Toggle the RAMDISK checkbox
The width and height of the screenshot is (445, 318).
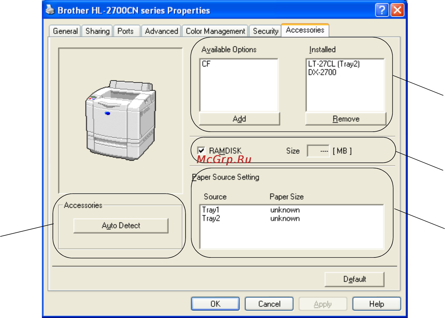(x=201, y=151)
